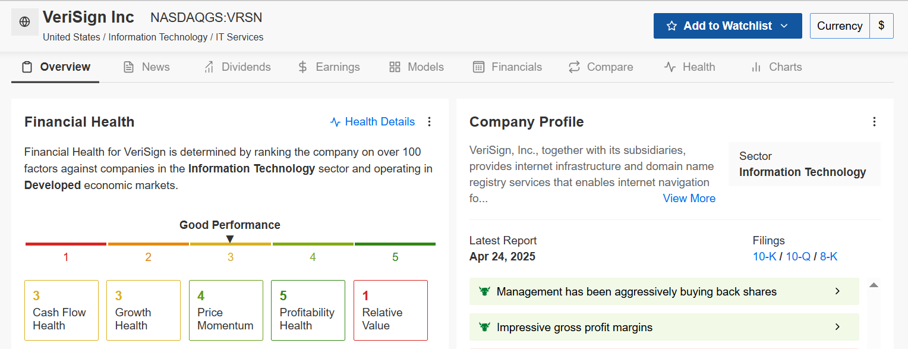Open the Add to Watchlist dropdown arrow
908x349 pixels.
[x=783, y=26]
